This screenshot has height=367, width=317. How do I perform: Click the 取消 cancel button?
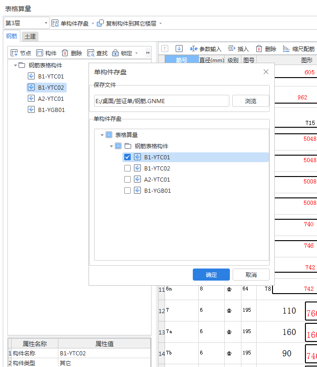point(251,275)
